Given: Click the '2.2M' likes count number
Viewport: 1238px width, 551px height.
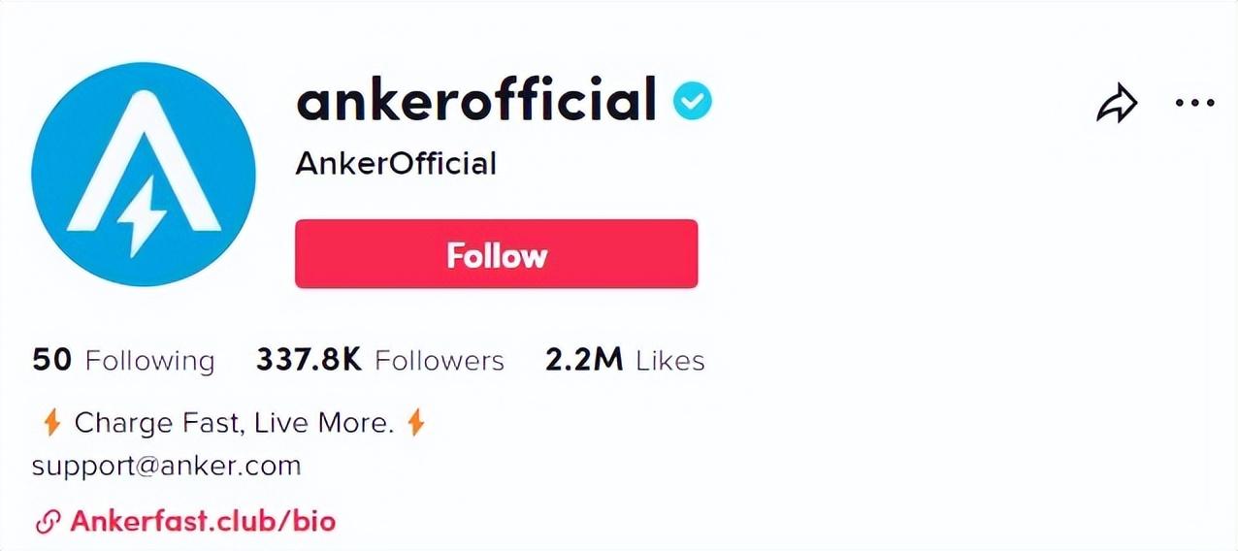Looking at the screenshot, I should coord(583,360).
